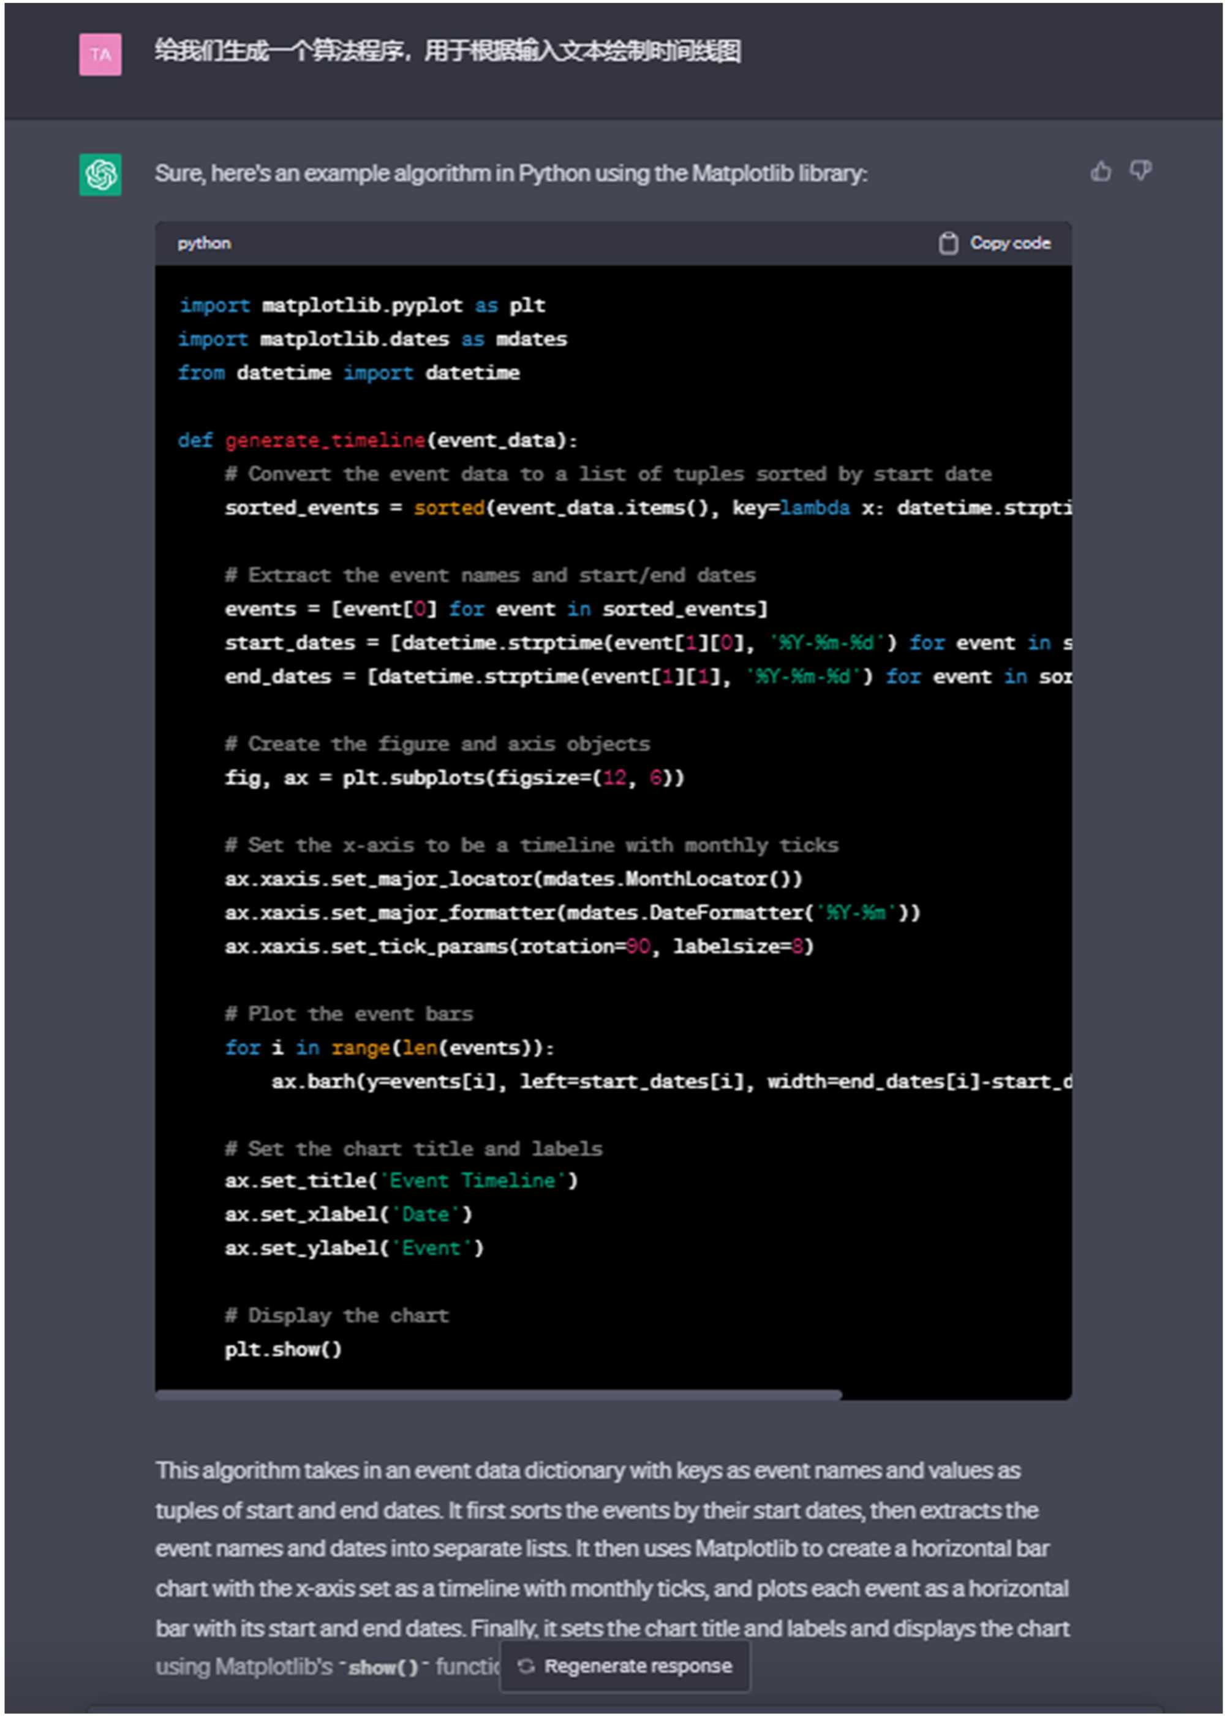Click the "Sure, here's an example" response text
This screenshot has width=1225, height=1717.
[511, 173]
